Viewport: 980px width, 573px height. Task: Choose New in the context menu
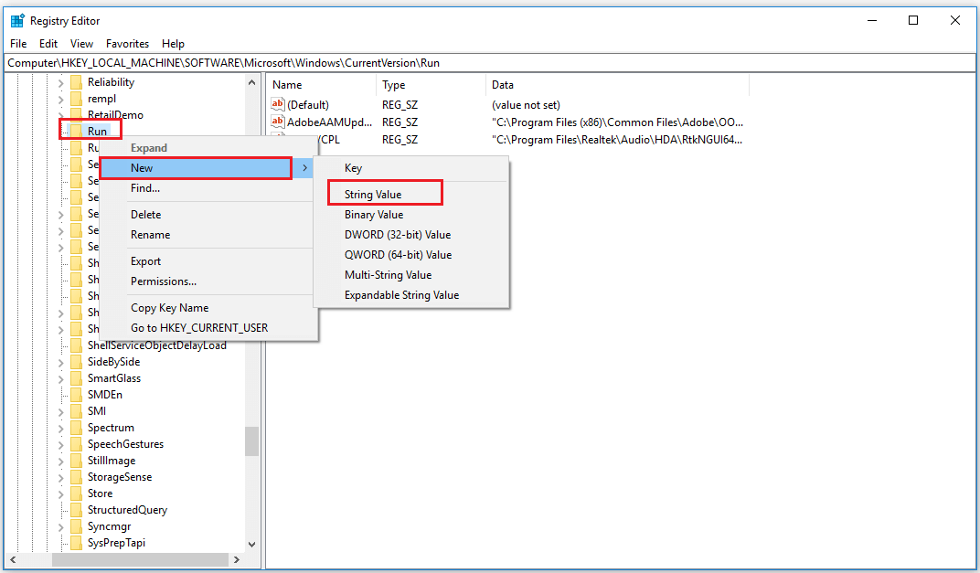(207, 168)
